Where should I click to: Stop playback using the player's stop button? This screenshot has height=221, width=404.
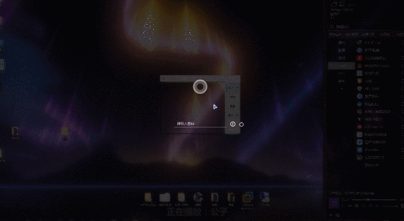(357, 206)
